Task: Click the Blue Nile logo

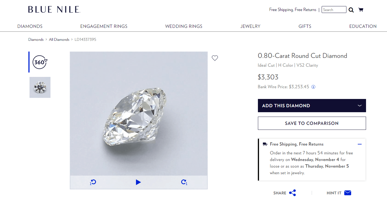Action: [54, 9]
